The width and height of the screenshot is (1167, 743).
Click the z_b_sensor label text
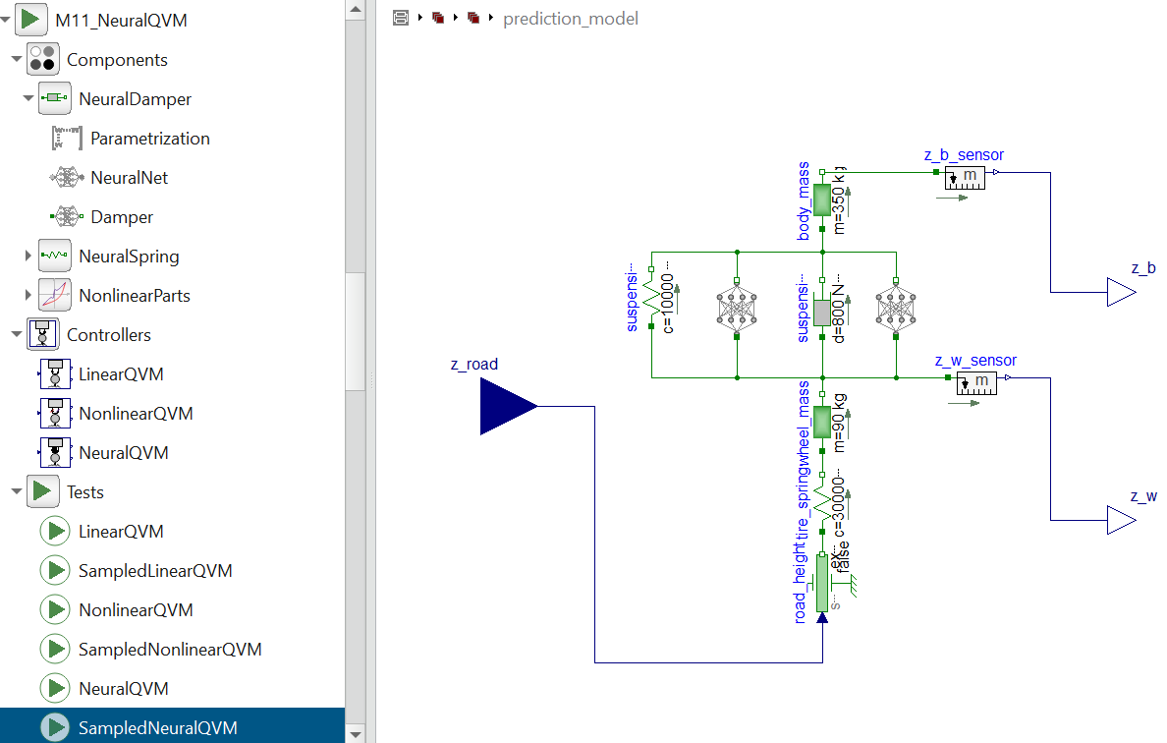pyautogui.click(x=964, y=155)
